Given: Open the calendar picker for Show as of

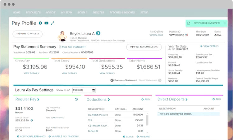Looking at the screenshot, I should [94, 90].
